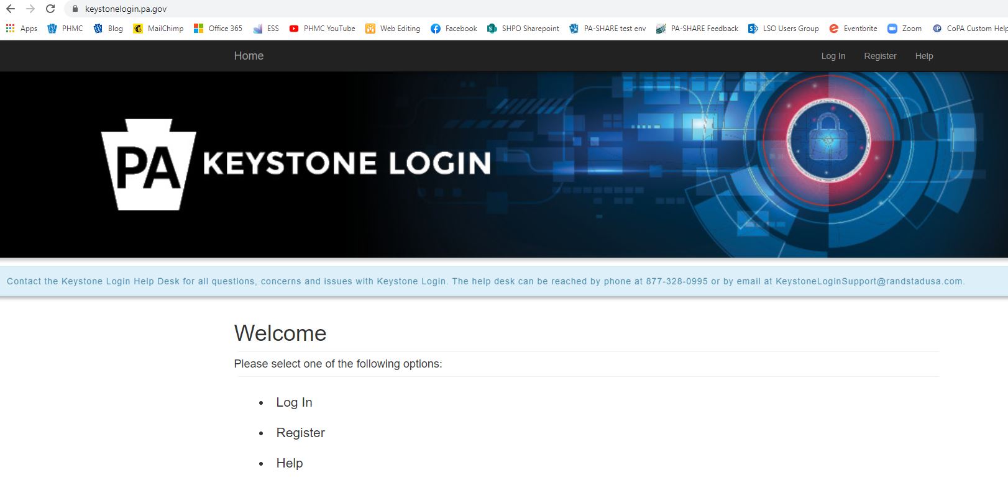Open the Eventbrite bookmark
Viewport: 1008px width, 488px height.
coord(853,29)
